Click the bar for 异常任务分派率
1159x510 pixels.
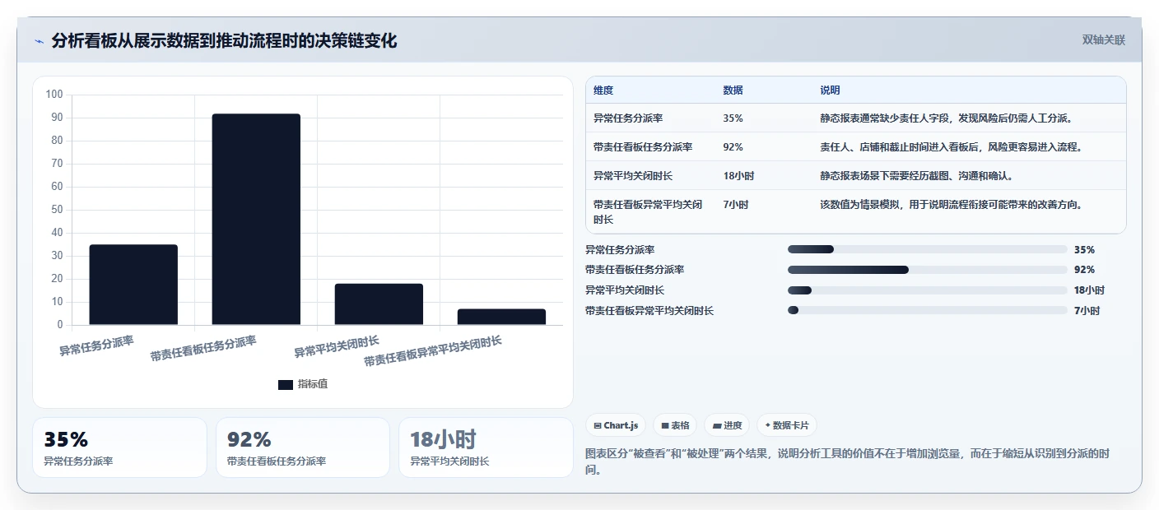click(x=133, y=285)
